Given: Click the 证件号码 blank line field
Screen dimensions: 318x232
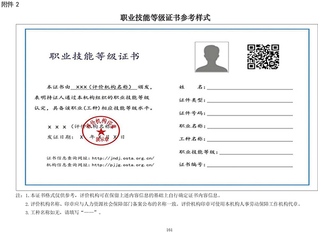Looking at the screenshot, I should click(x=250, y=113).
